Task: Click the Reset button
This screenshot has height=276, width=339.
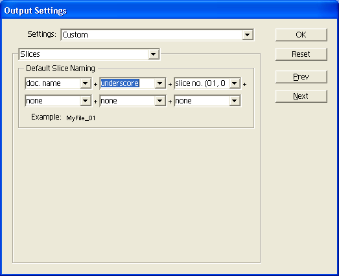Action: (x=301, y=54)
